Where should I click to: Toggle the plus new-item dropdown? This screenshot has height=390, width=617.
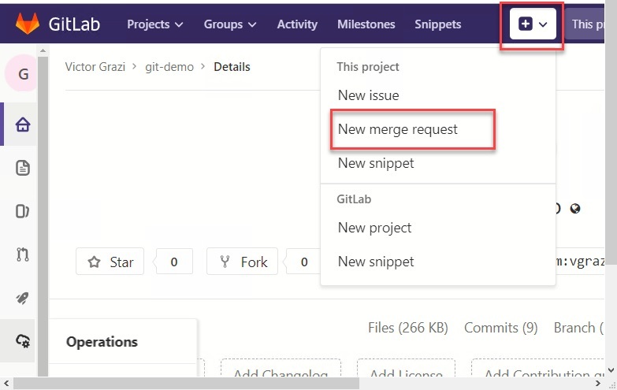(533, 24)
